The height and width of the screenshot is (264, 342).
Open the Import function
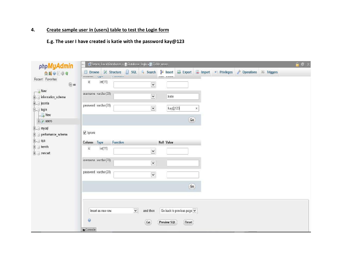click(x=198, y=72)
